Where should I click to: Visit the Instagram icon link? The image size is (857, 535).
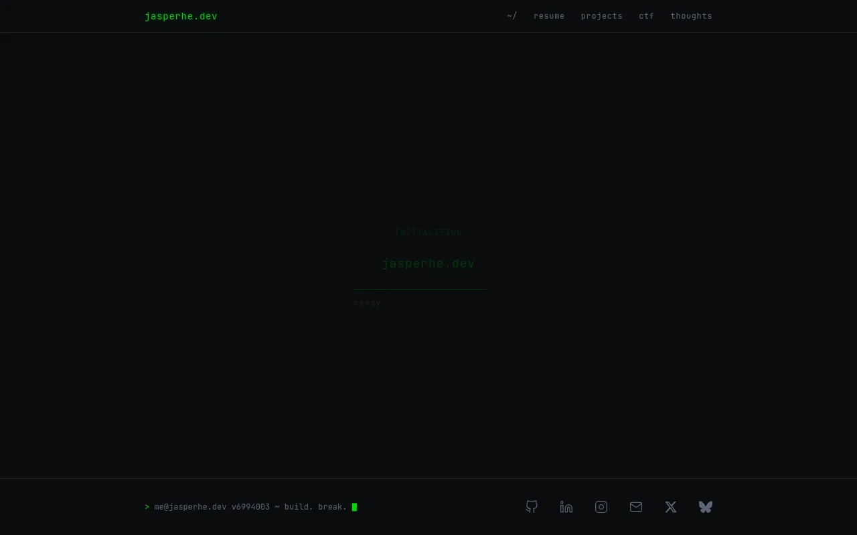click(x=601, y=507)
